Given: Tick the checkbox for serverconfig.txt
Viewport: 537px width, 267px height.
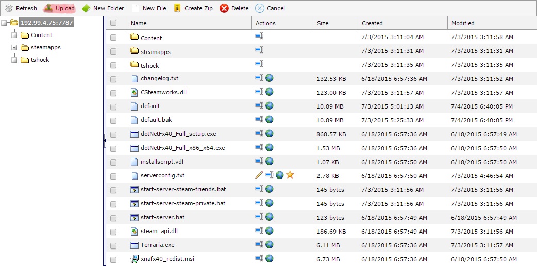Looking at the screenshot, I should point(113,176).
